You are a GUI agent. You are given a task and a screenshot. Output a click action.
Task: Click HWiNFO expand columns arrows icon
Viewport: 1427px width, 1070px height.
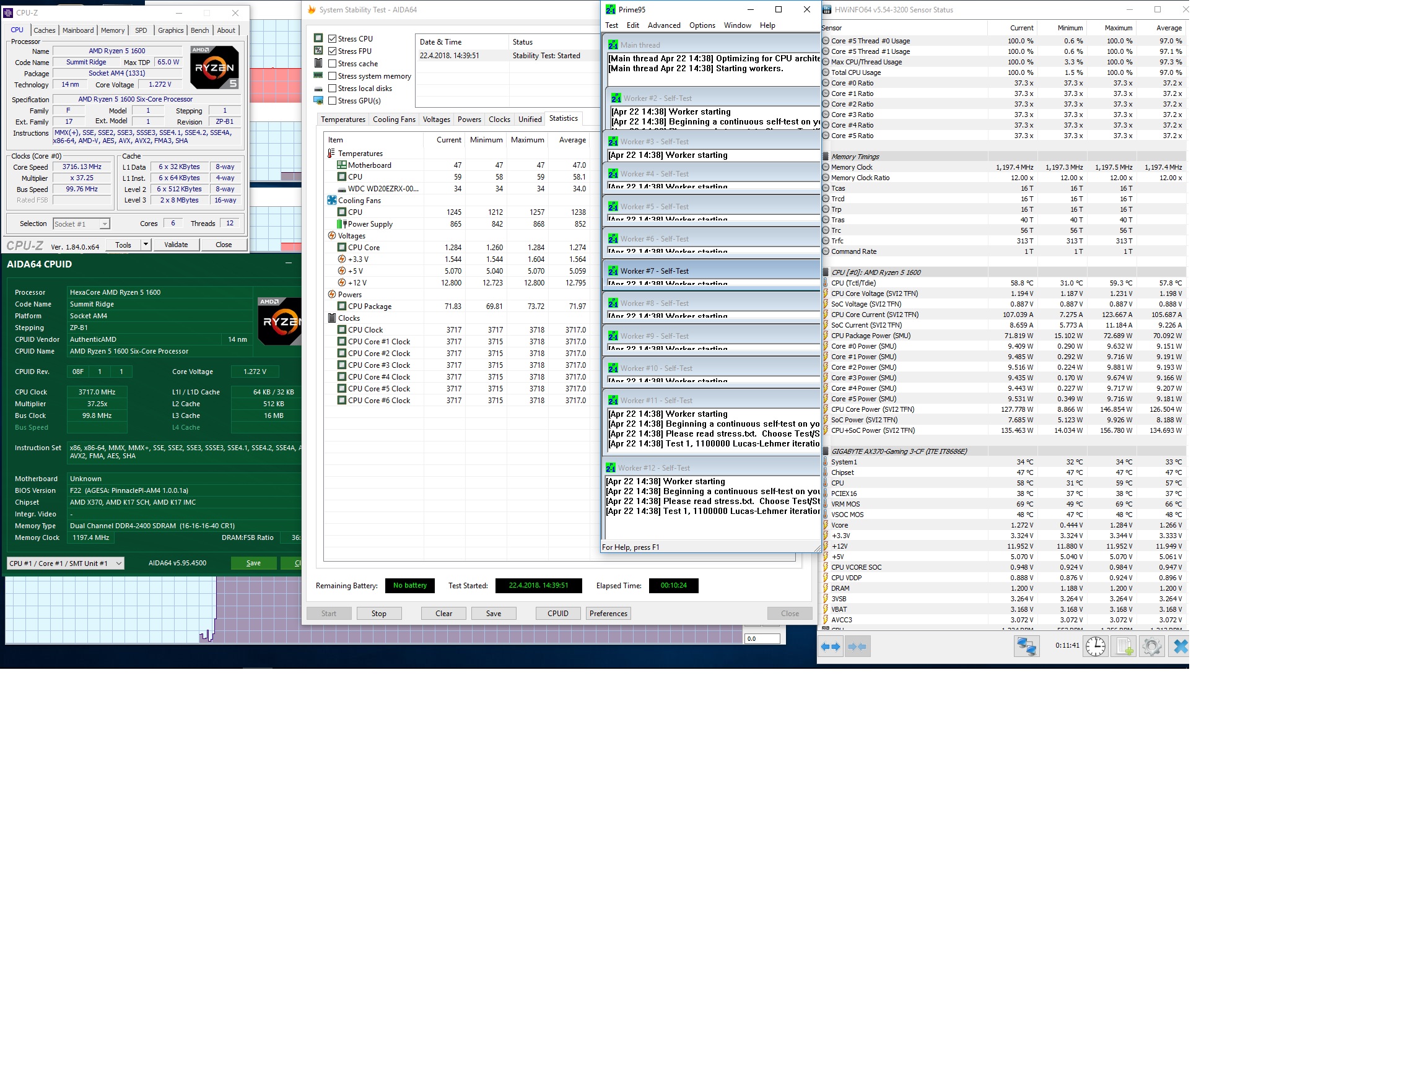(x=831, y=646)
